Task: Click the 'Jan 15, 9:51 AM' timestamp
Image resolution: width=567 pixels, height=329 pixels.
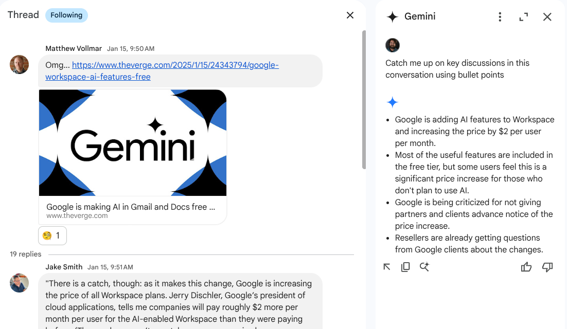Action: coord(110,267)
